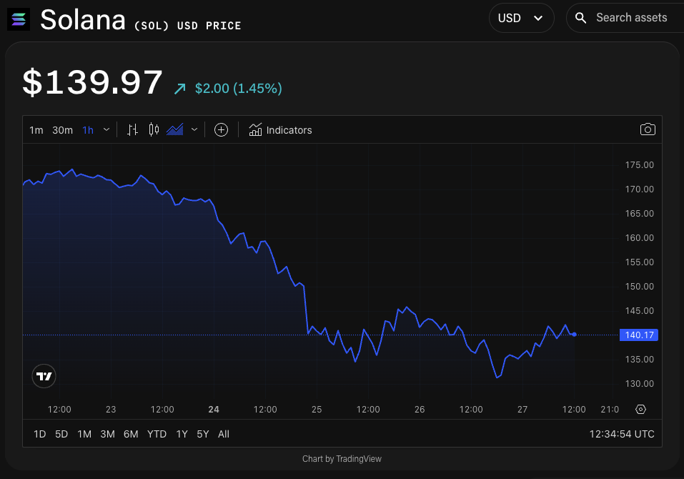This screenshot has width=684, height=479.
Task: Open the interval chevron next to 1h
Action: pyautogui.click(x=106, y=129)
